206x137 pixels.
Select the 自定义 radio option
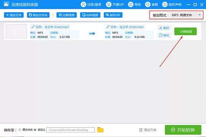[35, 130]
